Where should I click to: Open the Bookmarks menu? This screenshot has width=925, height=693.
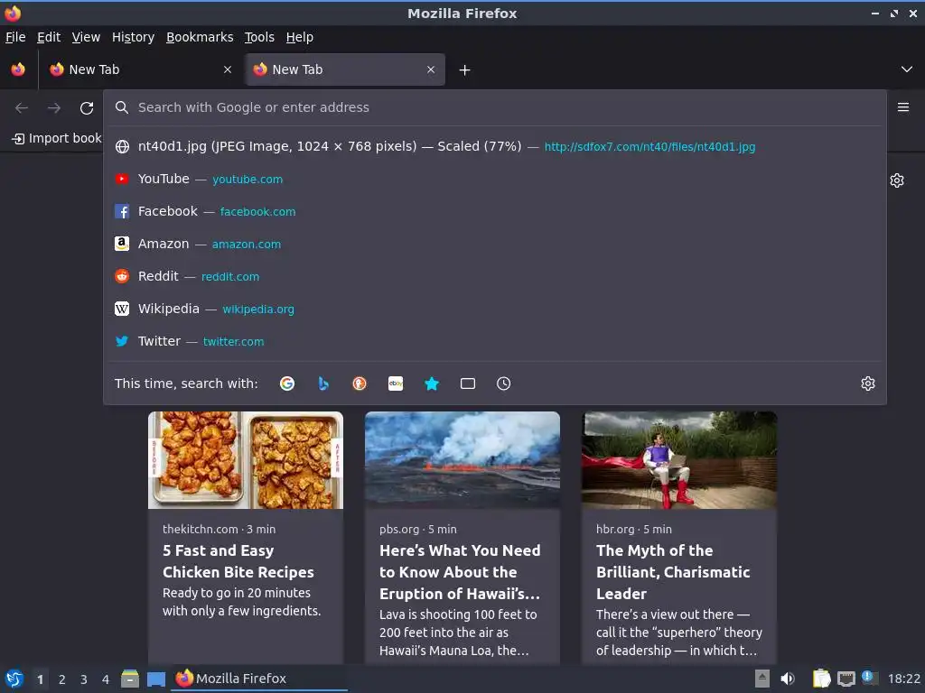(200, 37)
